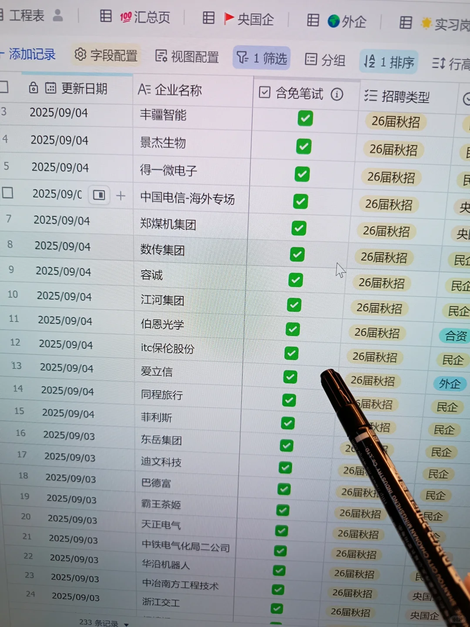Click the view config icon of 视图配置
Screen dimensions: 470x627
point(161,56)
